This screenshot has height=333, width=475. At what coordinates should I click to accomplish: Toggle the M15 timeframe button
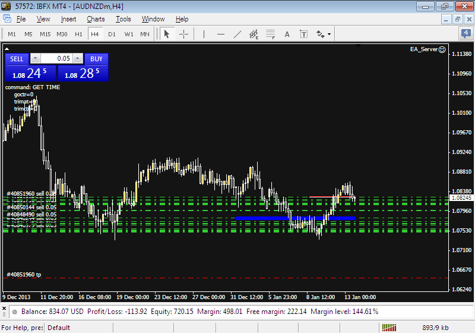45,34
